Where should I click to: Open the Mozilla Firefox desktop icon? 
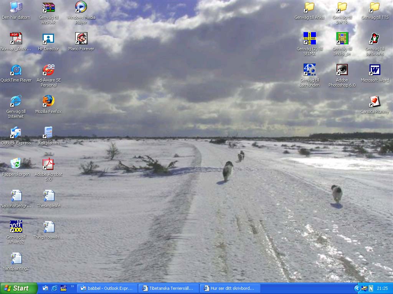48,101
